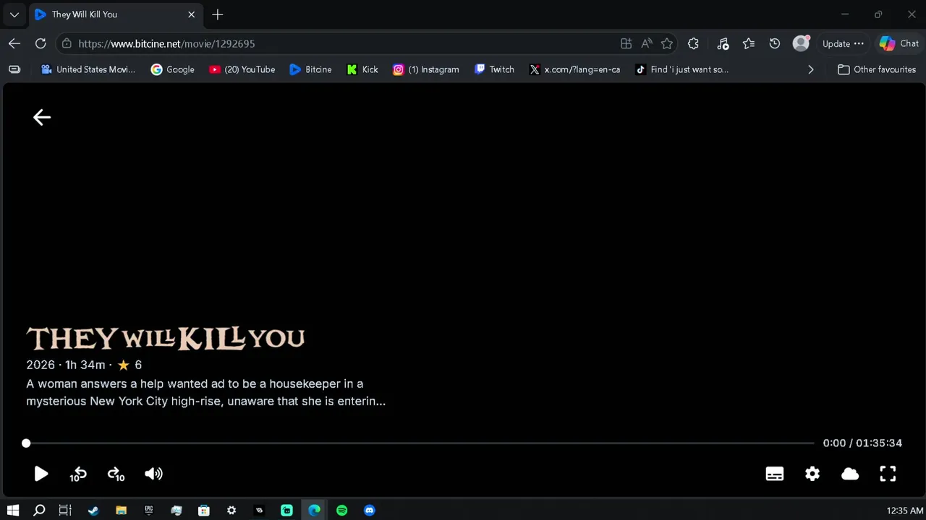Open File Explorer from taskbar
This screenshot has width=926, height=520.
tap(121, 510)
